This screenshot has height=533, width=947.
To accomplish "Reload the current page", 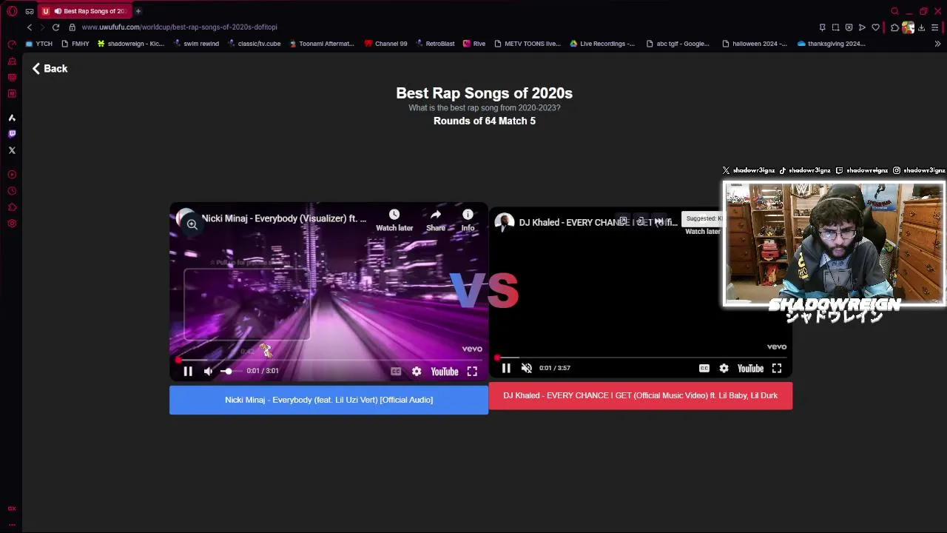I will click(55, 27).
